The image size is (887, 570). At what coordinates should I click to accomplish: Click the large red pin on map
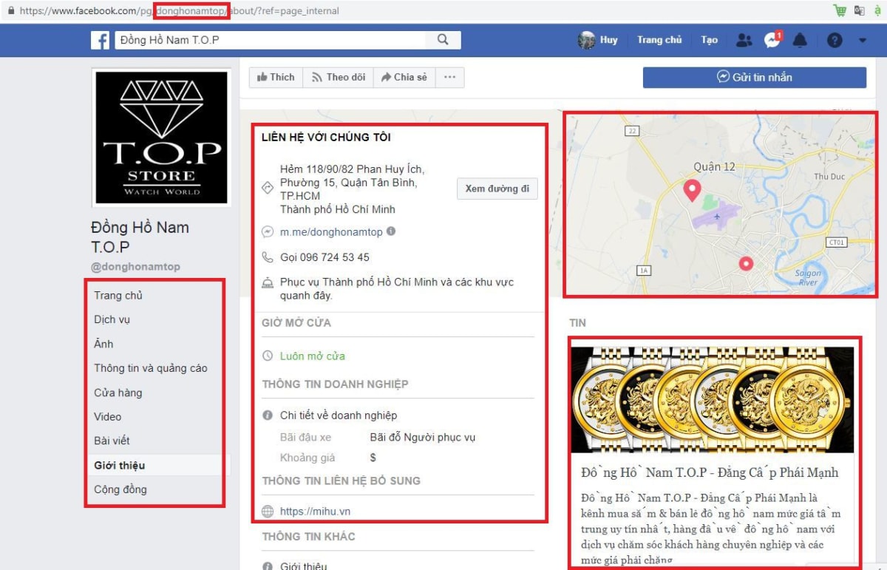click(692, 190)
